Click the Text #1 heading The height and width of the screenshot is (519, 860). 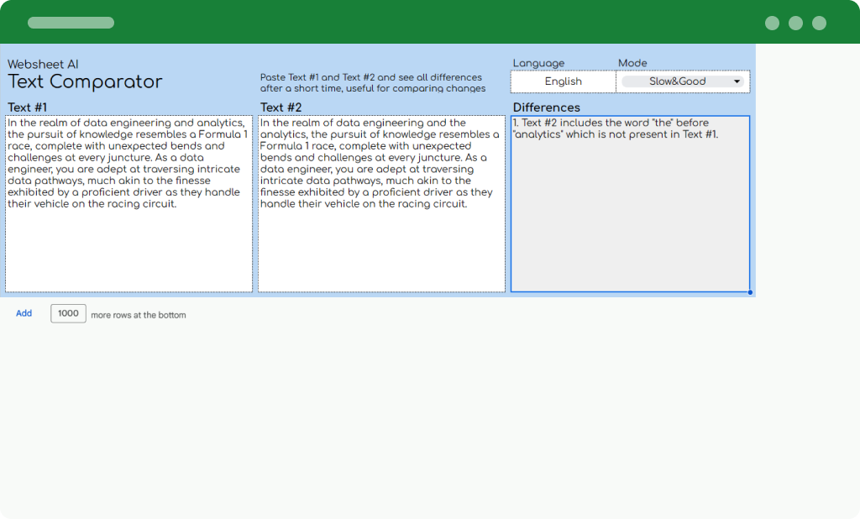click(x=28, y=107)
